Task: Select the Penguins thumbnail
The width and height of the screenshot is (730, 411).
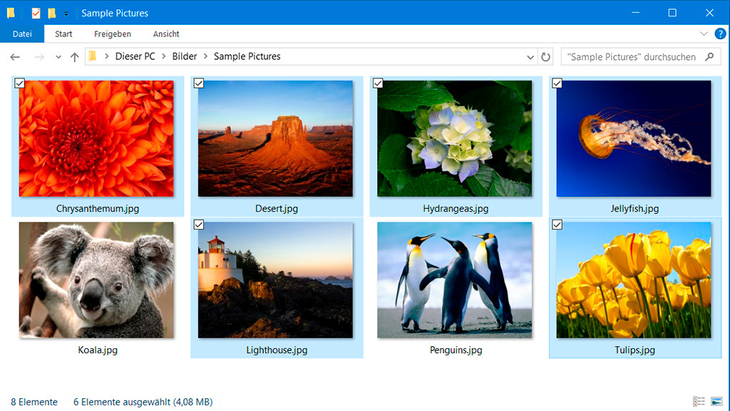Action: coord(454,280)
